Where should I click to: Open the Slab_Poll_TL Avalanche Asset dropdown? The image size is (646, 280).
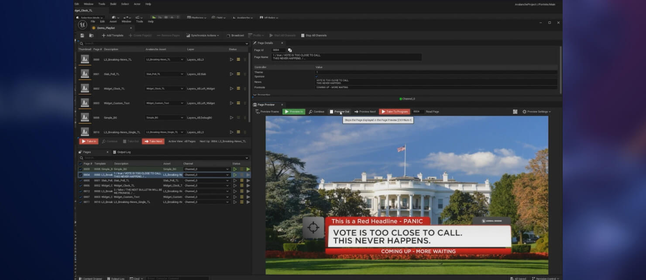[x=165, y=74]
